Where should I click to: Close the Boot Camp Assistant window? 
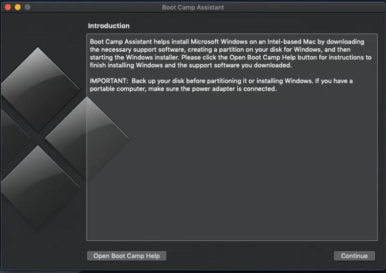coord(8,7)
